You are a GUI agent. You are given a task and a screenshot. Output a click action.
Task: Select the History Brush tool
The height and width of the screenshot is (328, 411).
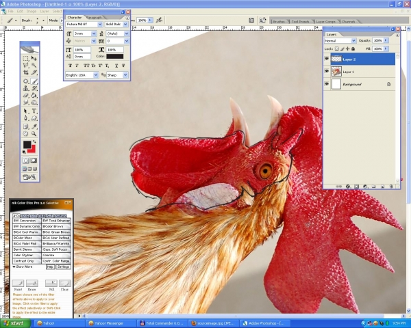click(x=34, y=88)
